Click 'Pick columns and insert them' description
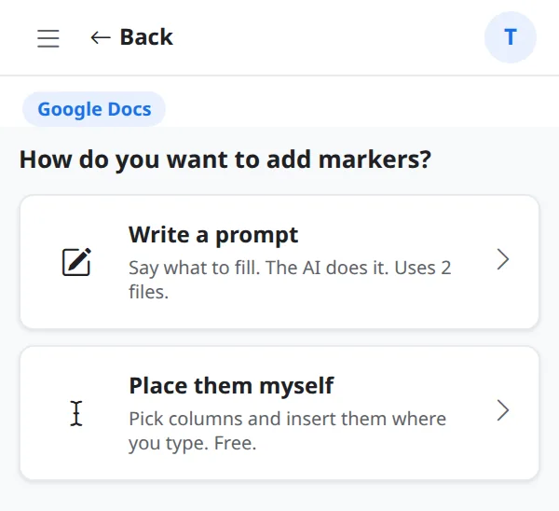This screenshot has width=559, height=511. click(287, 431)
